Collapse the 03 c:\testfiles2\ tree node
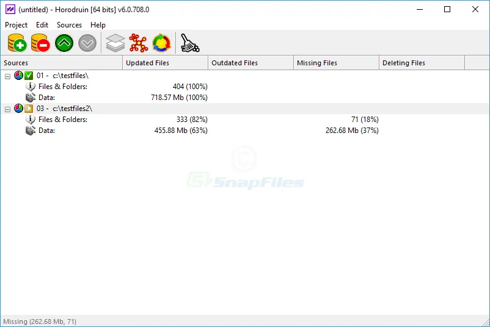The height and width of the screenshot is (327, 490). tap(7, 109)
